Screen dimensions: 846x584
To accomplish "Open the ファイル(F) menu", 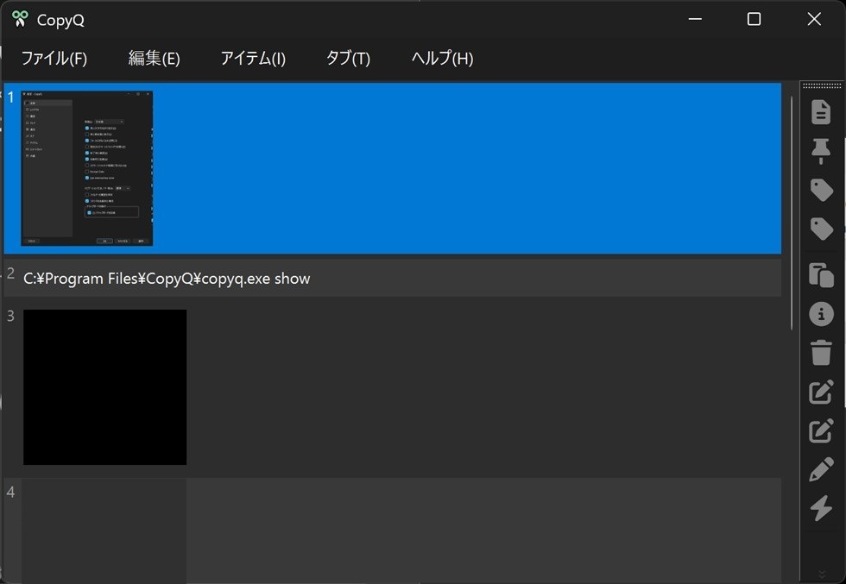I will pyautogui.click(x=54, y=59).
